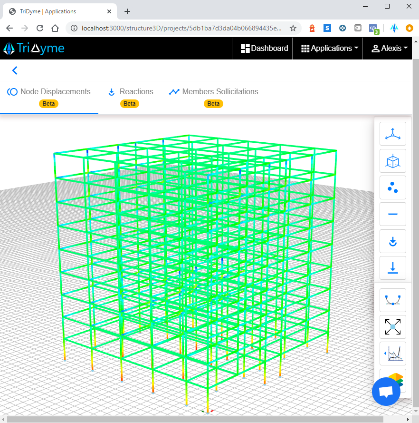Viewport: 419px width, 423px height.
Task: Open the Dashboard link
Action: [x=265, y=48]
